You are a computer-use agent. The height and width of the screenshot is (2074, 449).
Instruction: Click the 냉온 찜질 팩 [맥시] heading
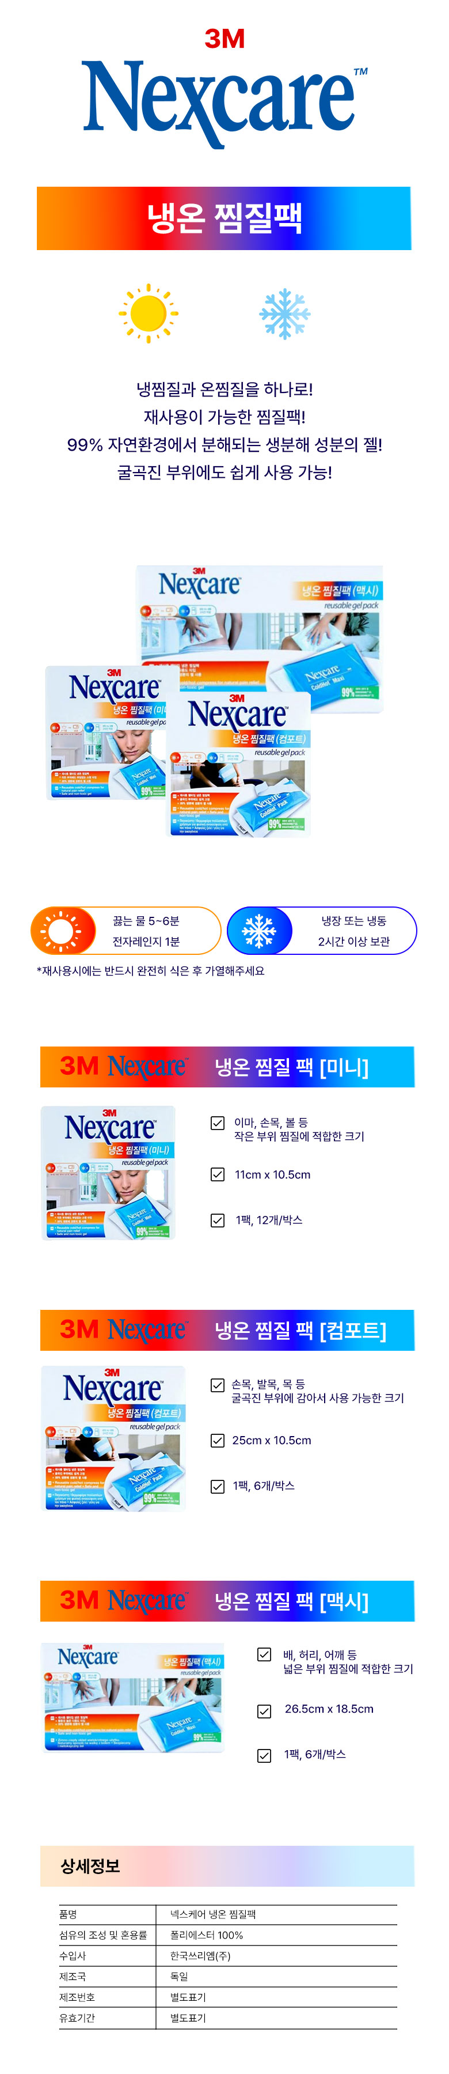(291, 1600)
